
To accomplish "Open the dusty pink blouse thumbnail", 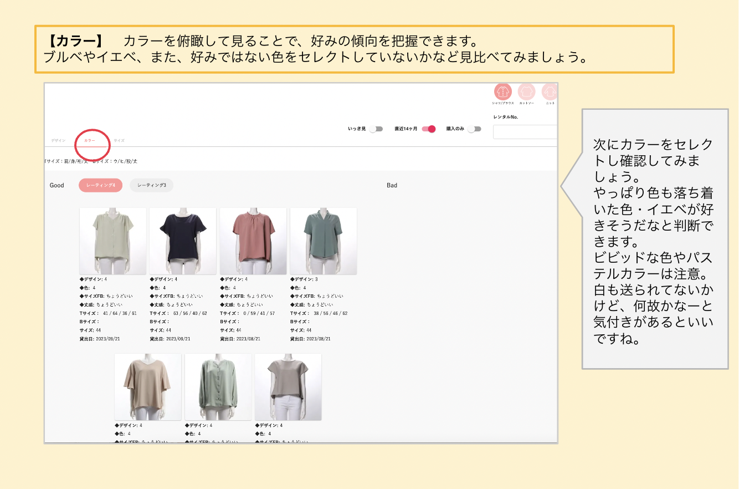I will point(253,241).
